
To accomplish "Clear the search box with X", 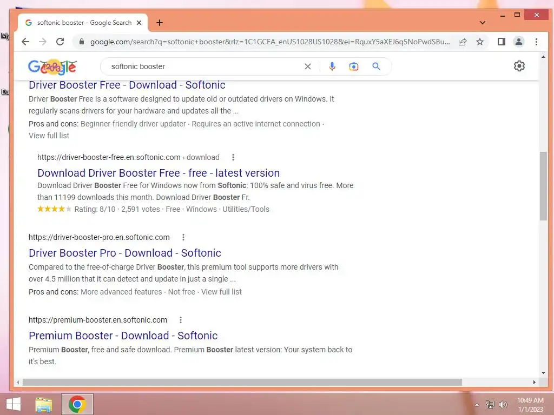I will [x=308, y=66].
